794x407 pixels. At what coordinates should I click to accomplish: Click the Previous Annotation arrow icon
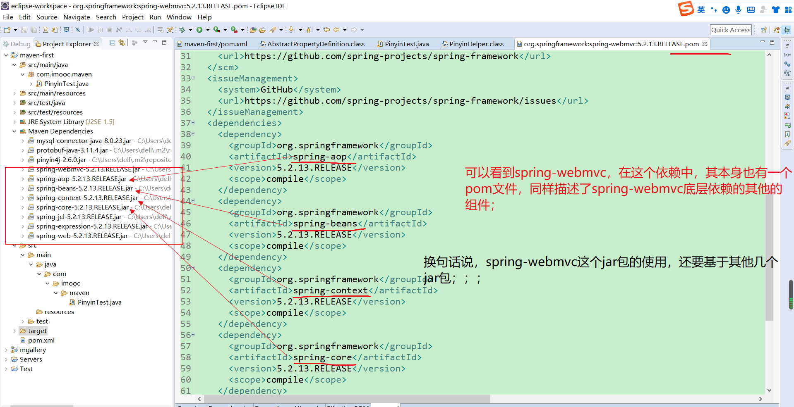point(309,30)
